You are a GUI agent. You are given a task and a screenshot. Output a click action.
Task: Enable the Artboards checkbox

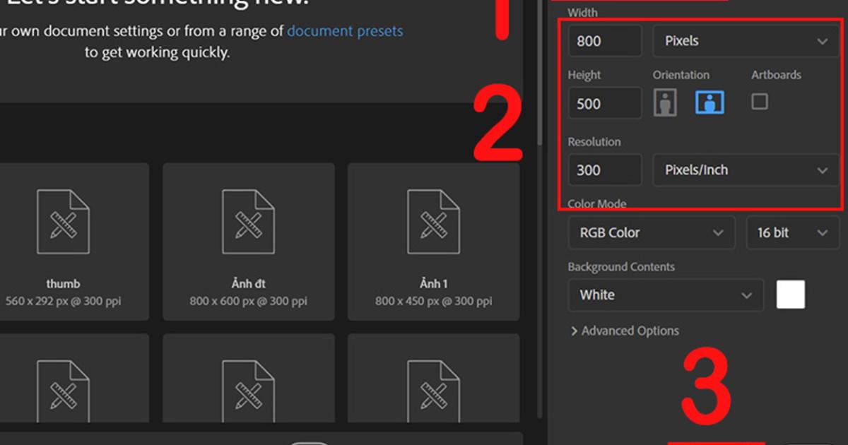(760, 102)
